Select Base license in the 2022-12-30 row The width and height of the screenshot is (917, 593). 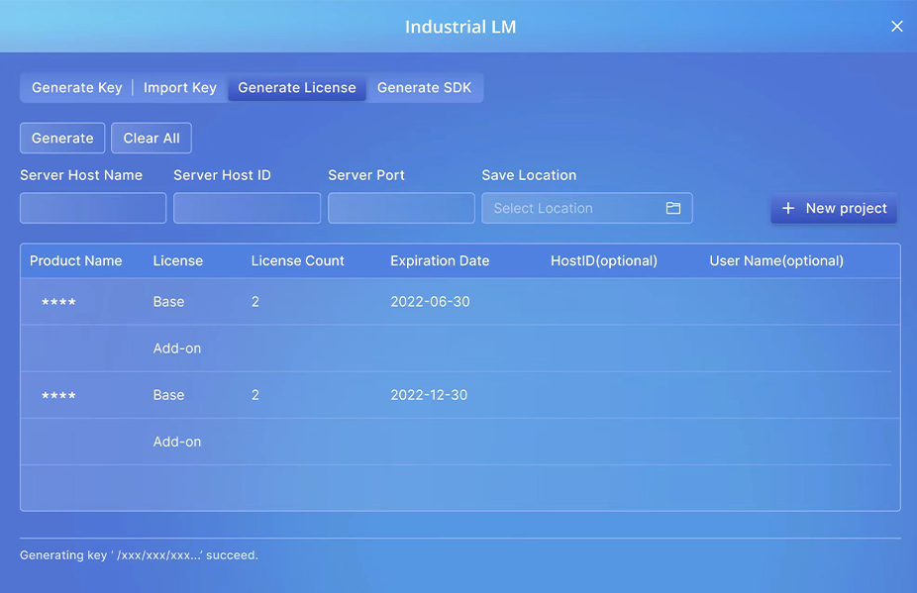pyautogui.click(x=169, y=395)
